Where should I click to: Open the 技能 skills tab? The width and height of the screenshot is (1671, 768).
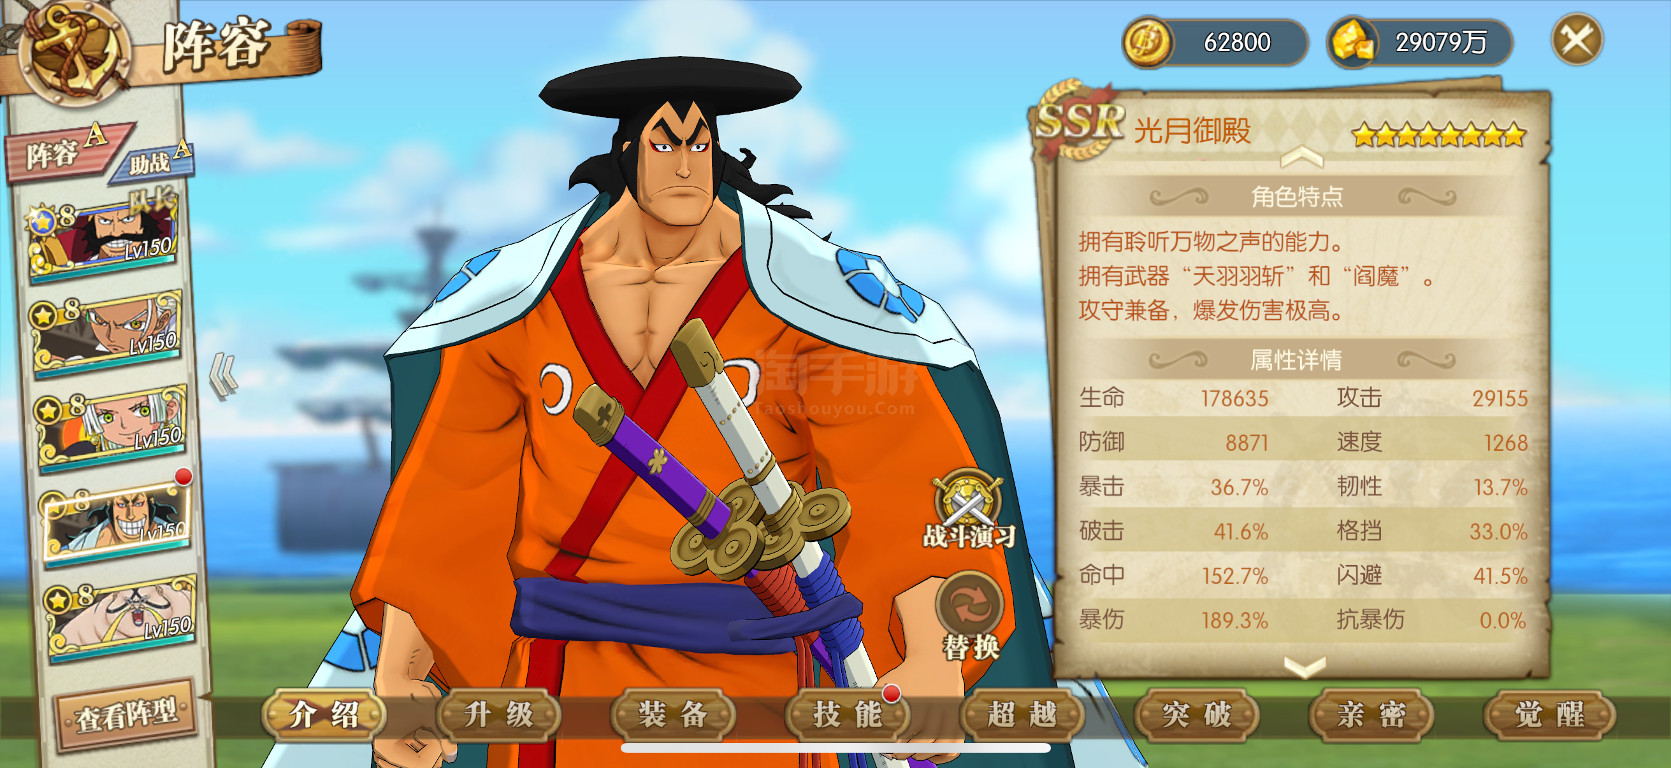[846, 715]
